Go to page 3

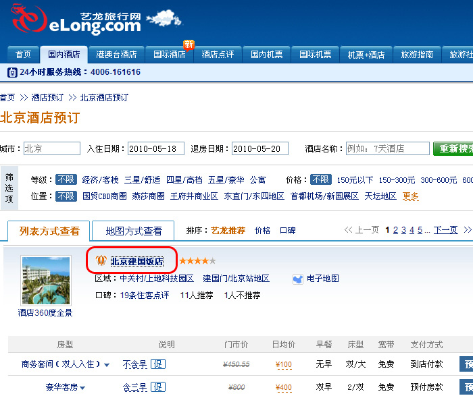404,230
